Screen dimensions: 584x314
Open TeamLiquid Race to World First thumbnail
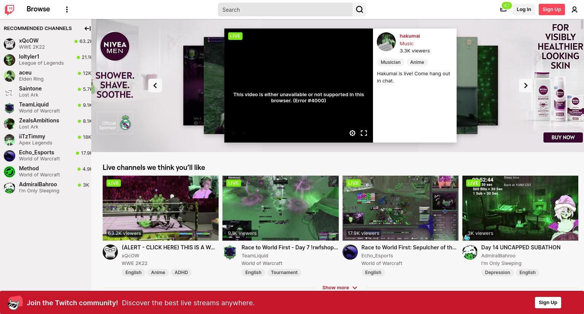tap(281, 208)
